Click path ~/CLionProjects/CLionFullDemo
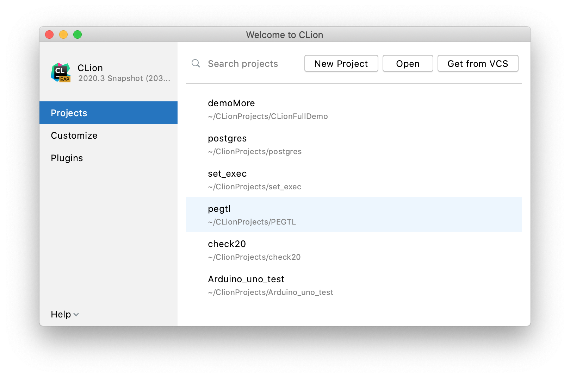 (268, 116)
